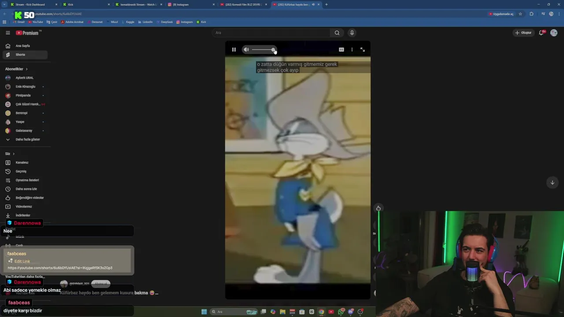Go to next Short with down arrow
Image resolution: width=564 pixels, height=317 pixels.
(552, 182)
